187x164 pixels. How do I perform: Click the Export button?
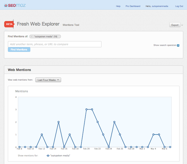pos(175,25)
